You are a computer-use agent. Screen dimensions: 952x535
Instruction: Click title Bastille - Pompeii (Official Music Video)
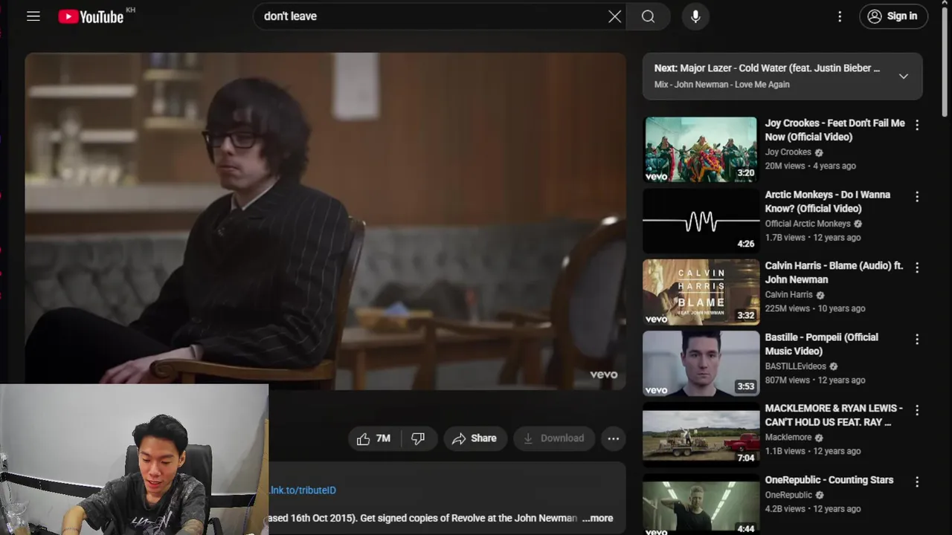[821, 344]
